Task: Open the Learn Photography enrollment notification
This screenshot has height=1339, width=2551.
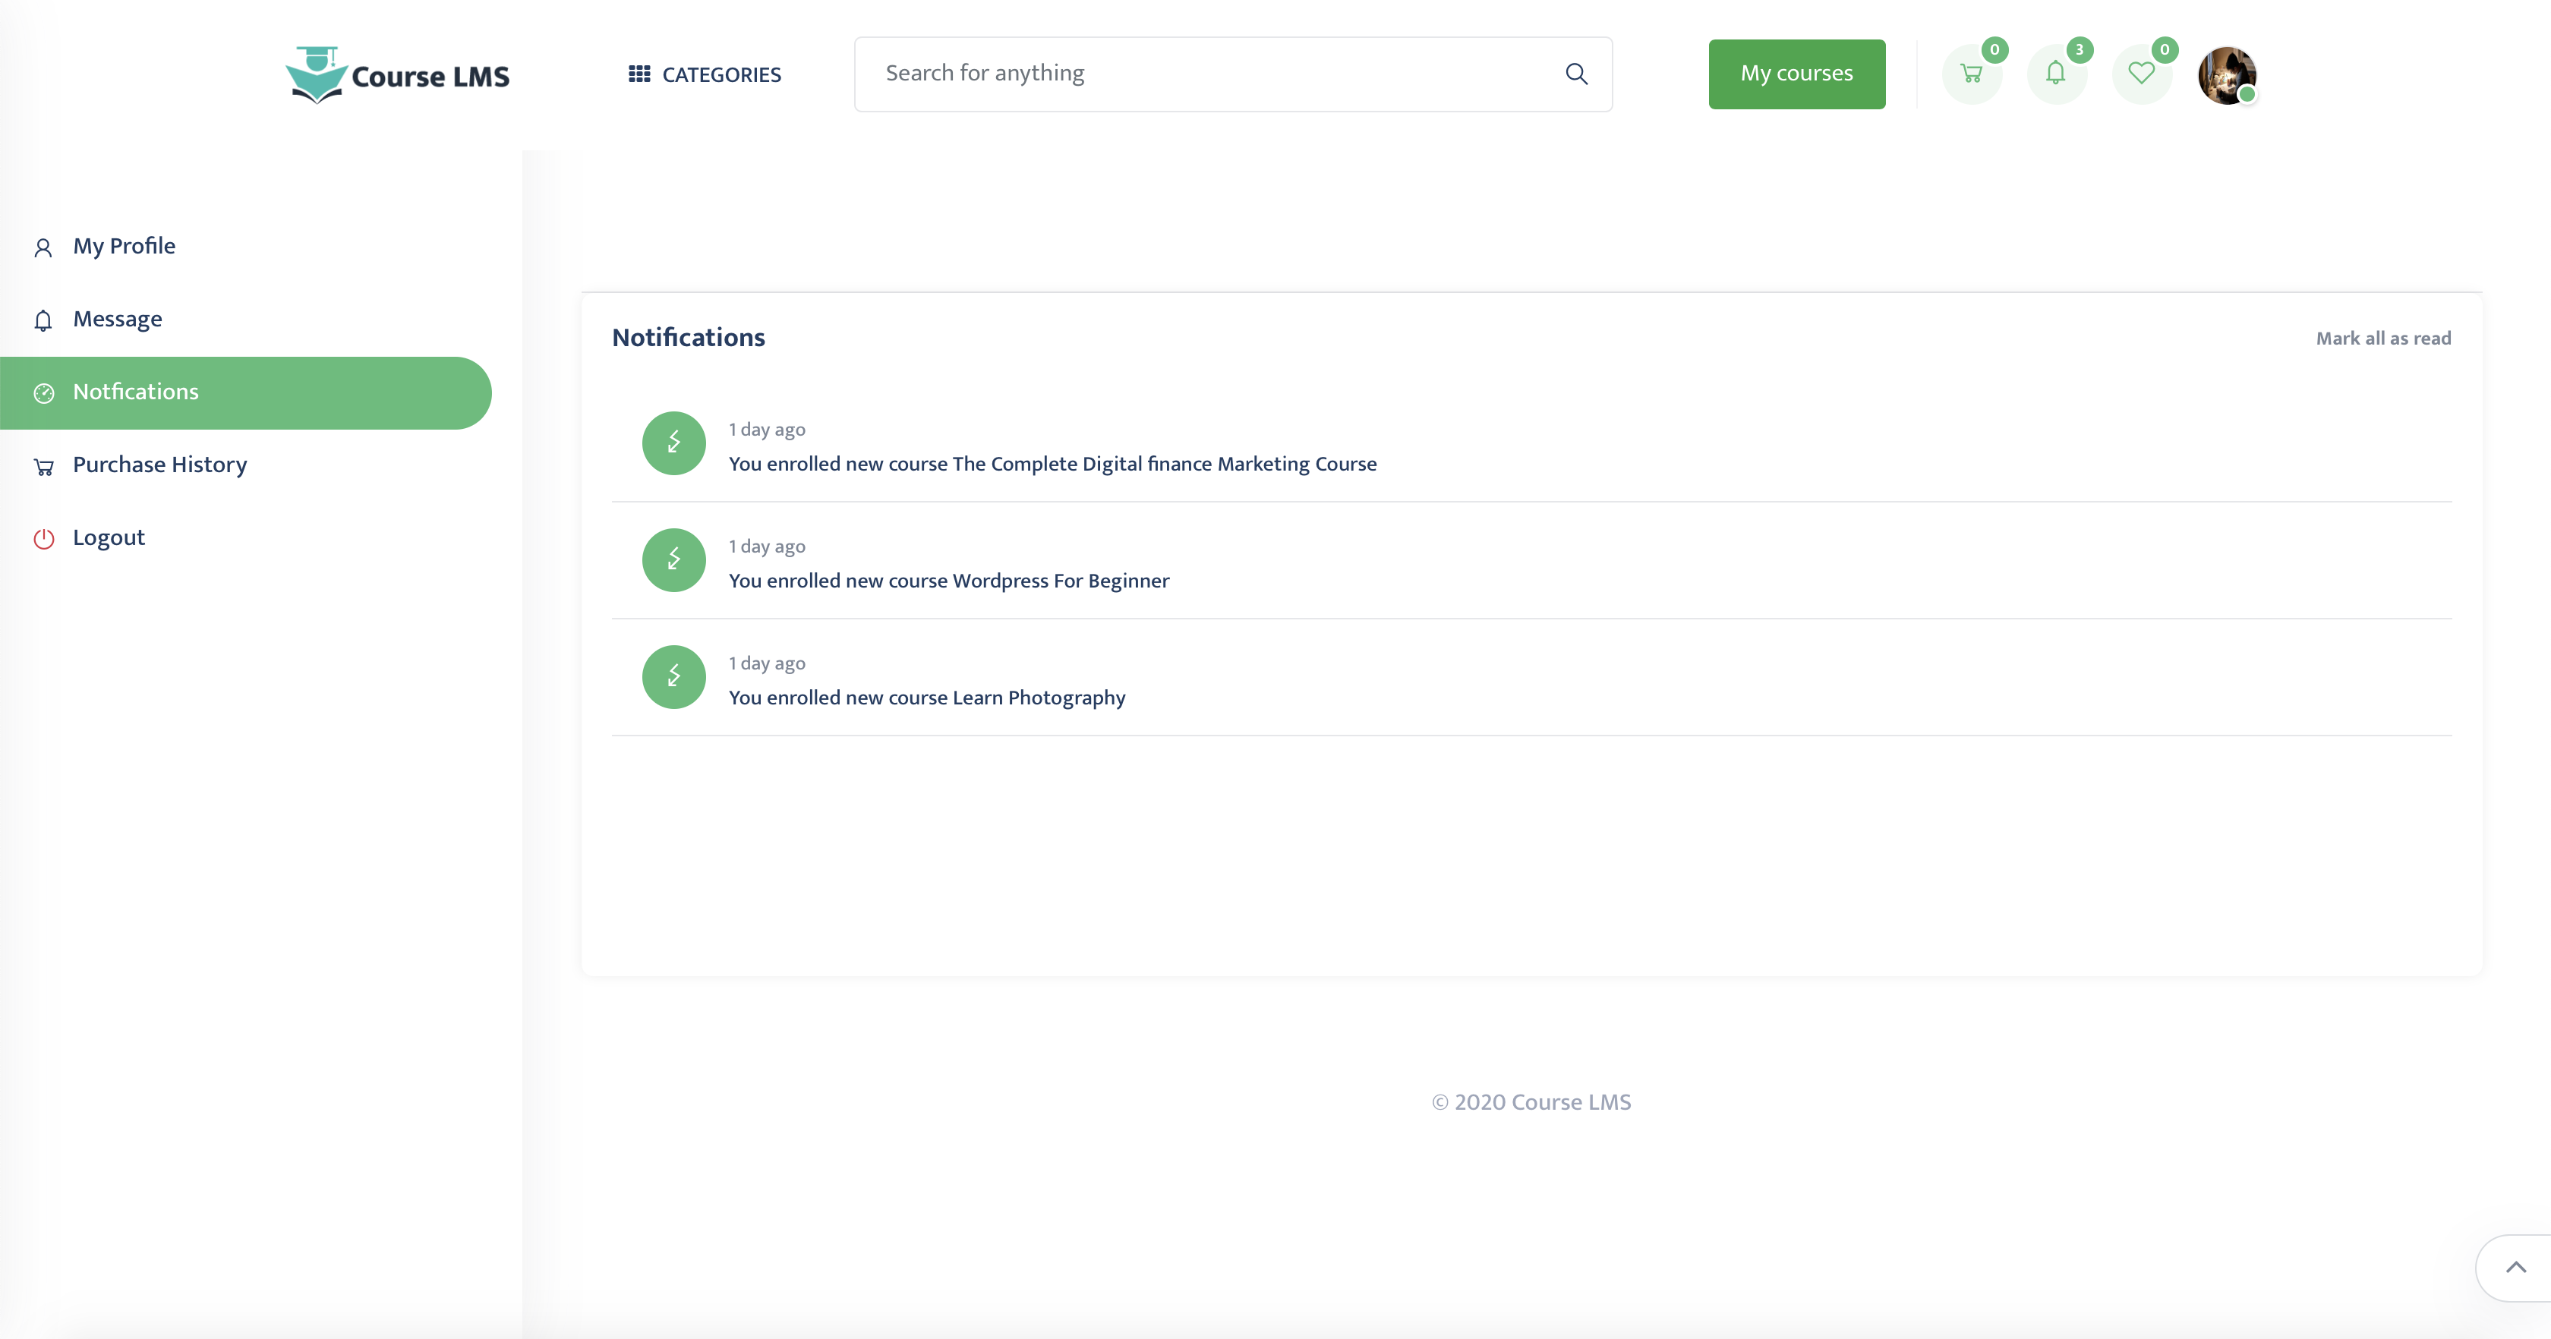Action: click(x=927, y=698)
